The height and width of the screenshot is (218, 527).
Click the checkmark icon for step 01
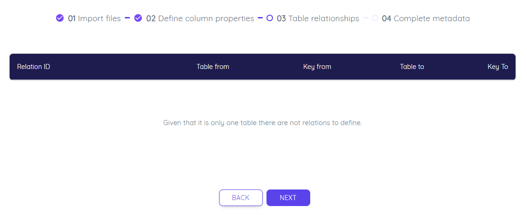(x=60, y=18)
